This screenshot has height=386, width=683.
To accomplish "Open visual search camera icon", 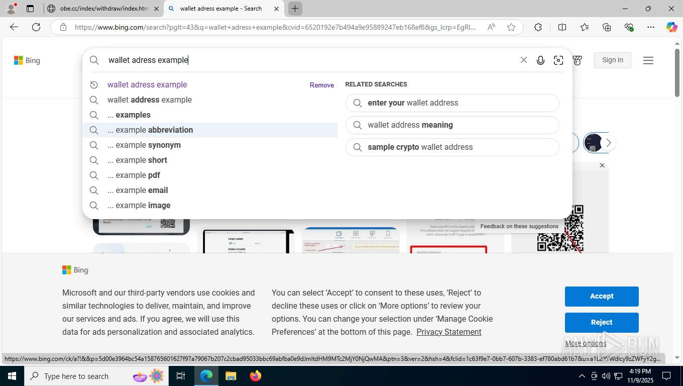I will point(558,60).
